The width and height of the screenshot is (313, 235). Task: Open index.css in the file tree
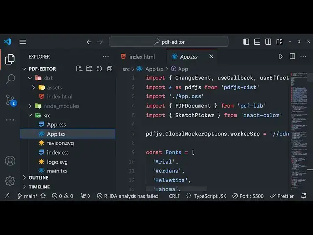point(67,152)
